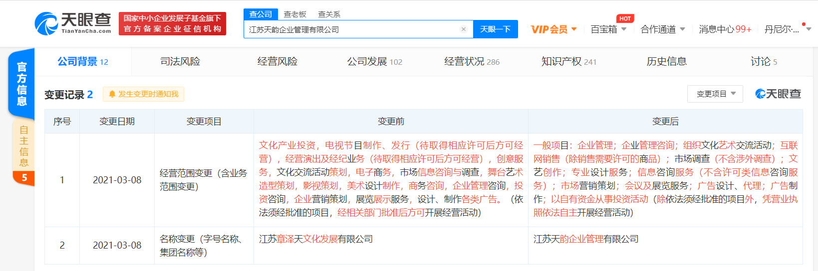Expand the VIP会员 dropdown menu
The width and height of the screenshot is (818, 271).
(x=553, y=29)
